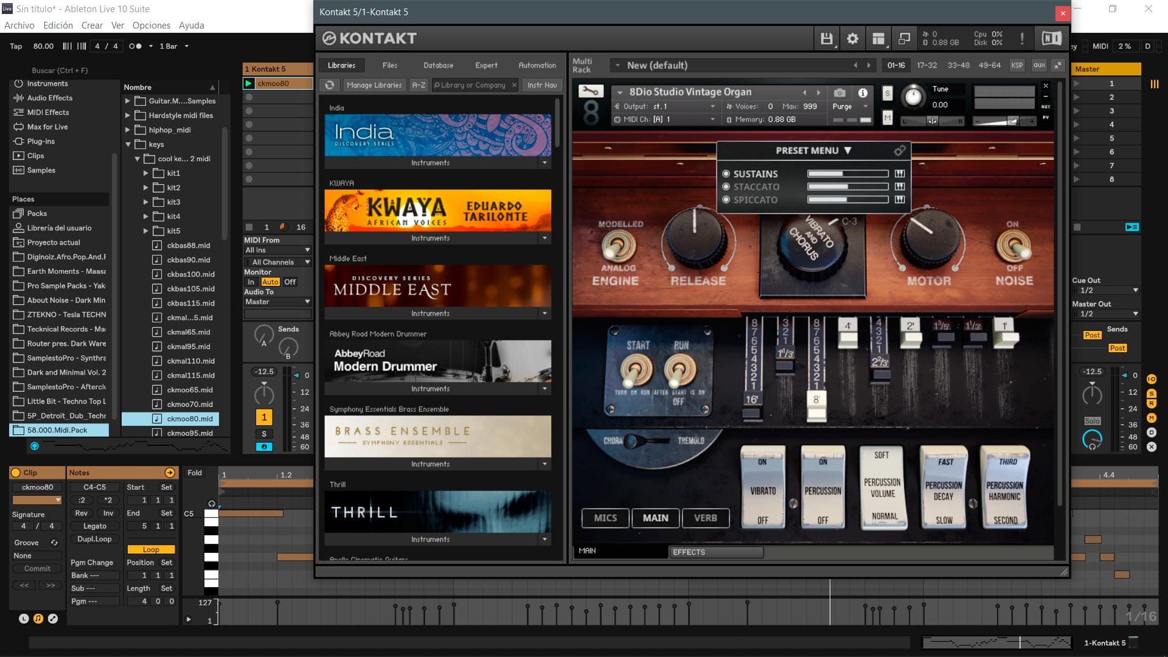This screenshot has height=657, width=1168.
Task: Select SUSTAINS articulation radio button
Action: tap(726, 174)
